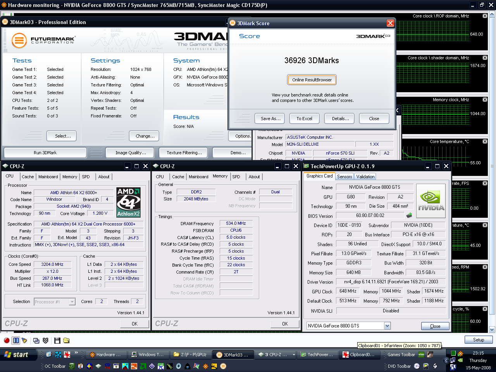Expand the grouped CPU-Z taskbar button arrow
The height and width of the screenshot is (372, 496).
point(294,355)
